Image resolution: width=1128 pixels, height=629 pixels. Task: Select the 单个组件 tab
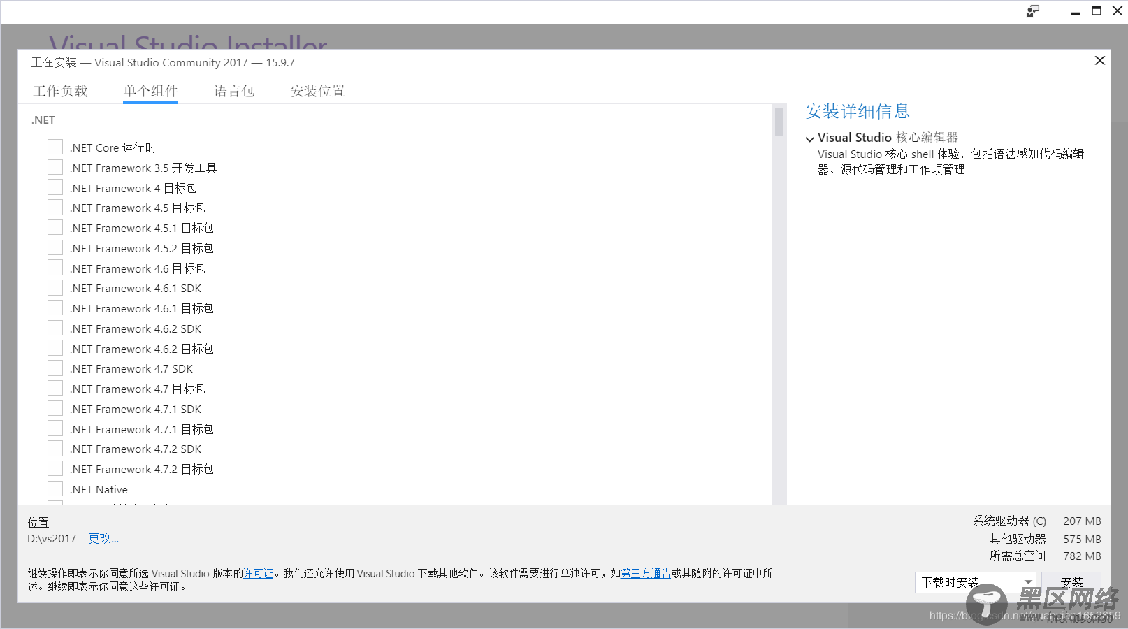point(150,91)
